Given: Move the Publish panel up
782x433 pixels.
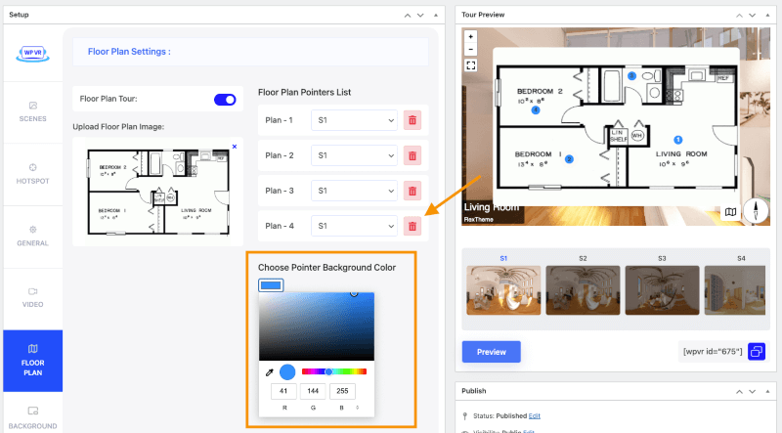Looking at the screenshot, I should coord(739,392).
